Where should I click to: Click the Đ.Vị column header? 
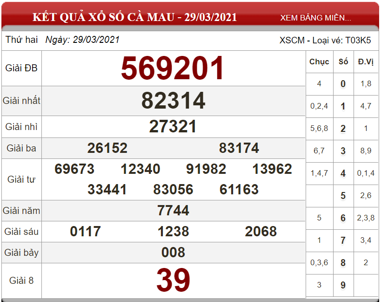366,62
